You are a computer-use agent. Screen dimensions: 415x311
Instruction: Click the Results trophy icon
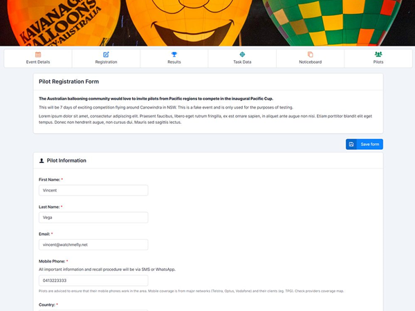click(x=174, y=55)
